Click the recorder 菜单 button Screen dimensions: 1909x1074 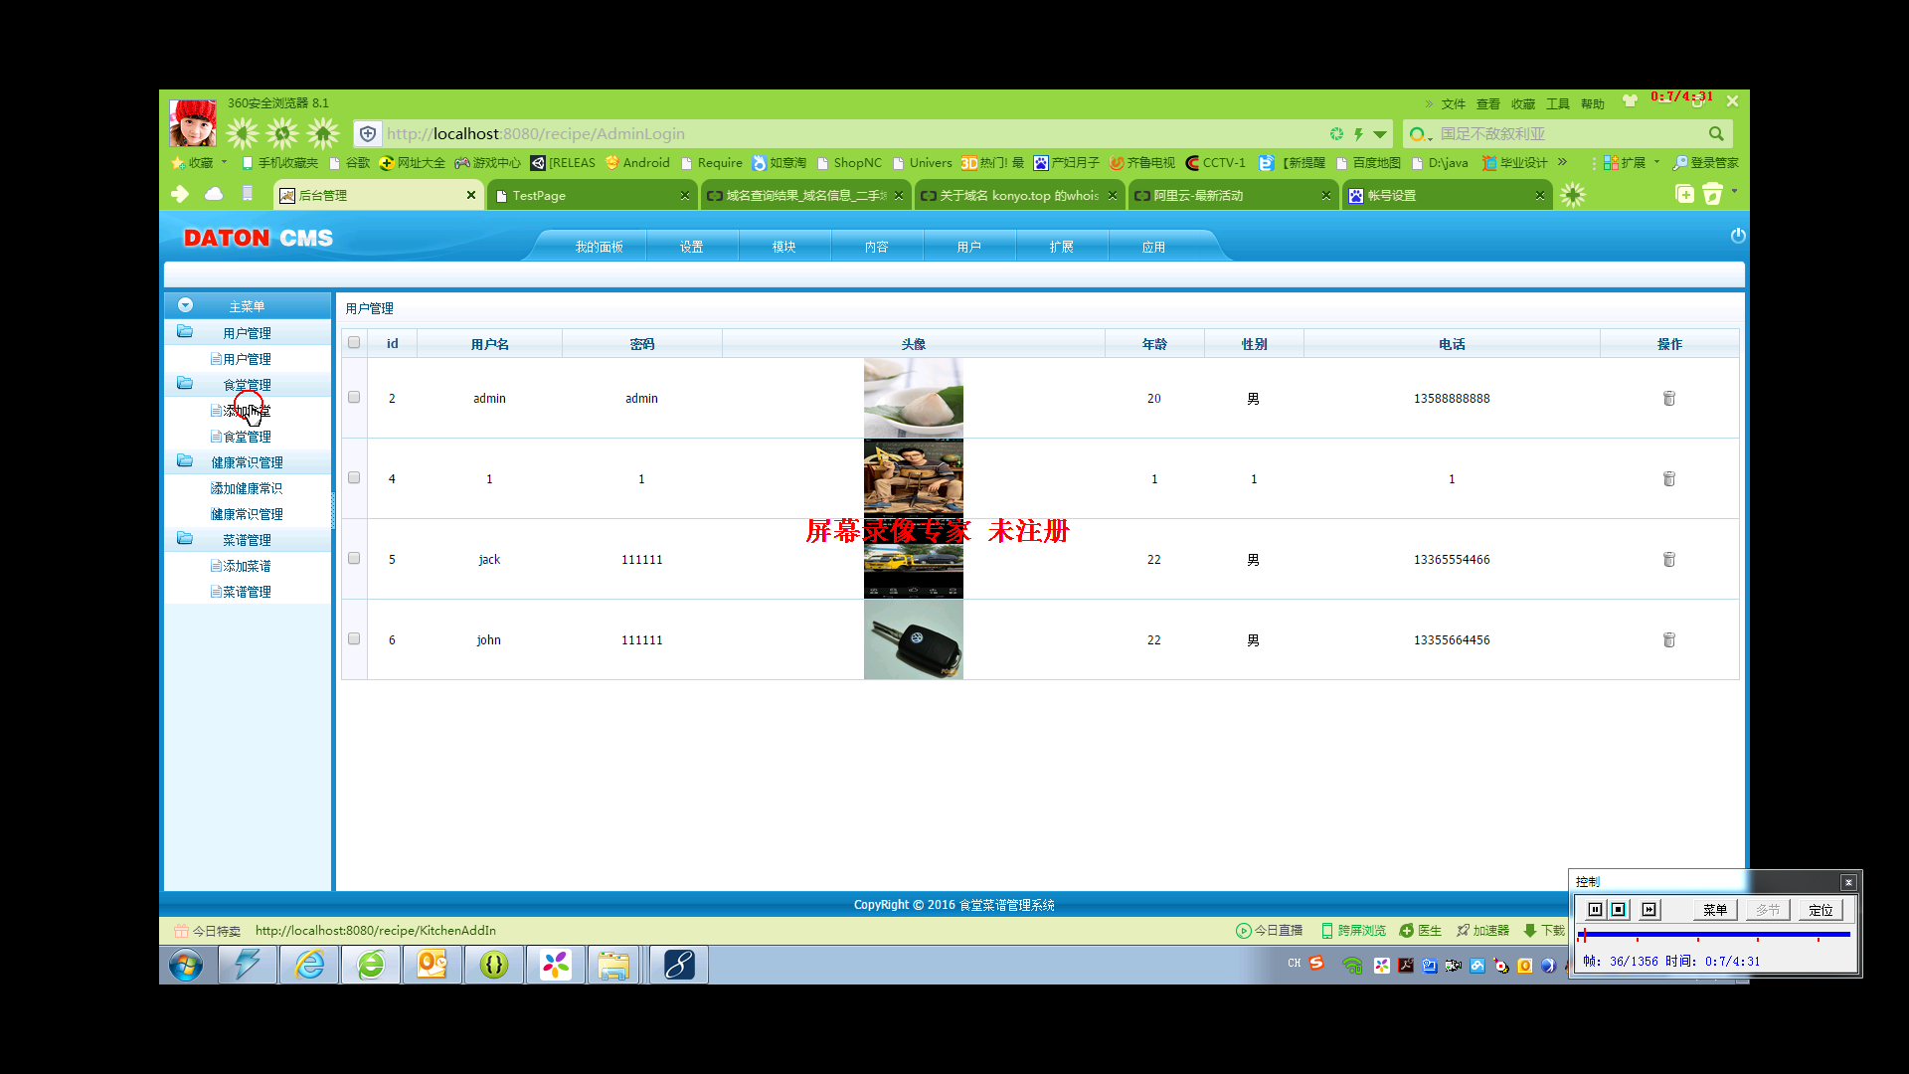tap(1715, 909)
